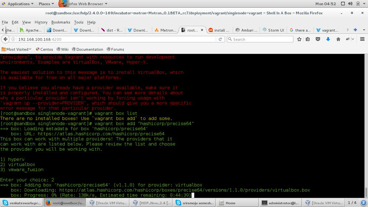Open the Downloads arrow icon
Image resolution: width=368 pixels, height=207 pixels.
328,39
